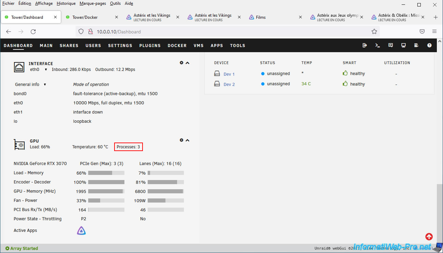Image resolution: width=443 pixels, height=253 pixels.
Task: Open the Dev 1 device link
Action: pos(229,74)
